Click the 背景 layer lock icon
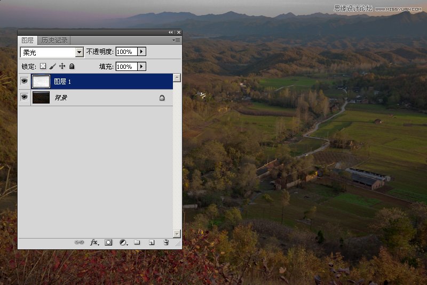Viewport: 427px width, 285px height. coord(162,98)
